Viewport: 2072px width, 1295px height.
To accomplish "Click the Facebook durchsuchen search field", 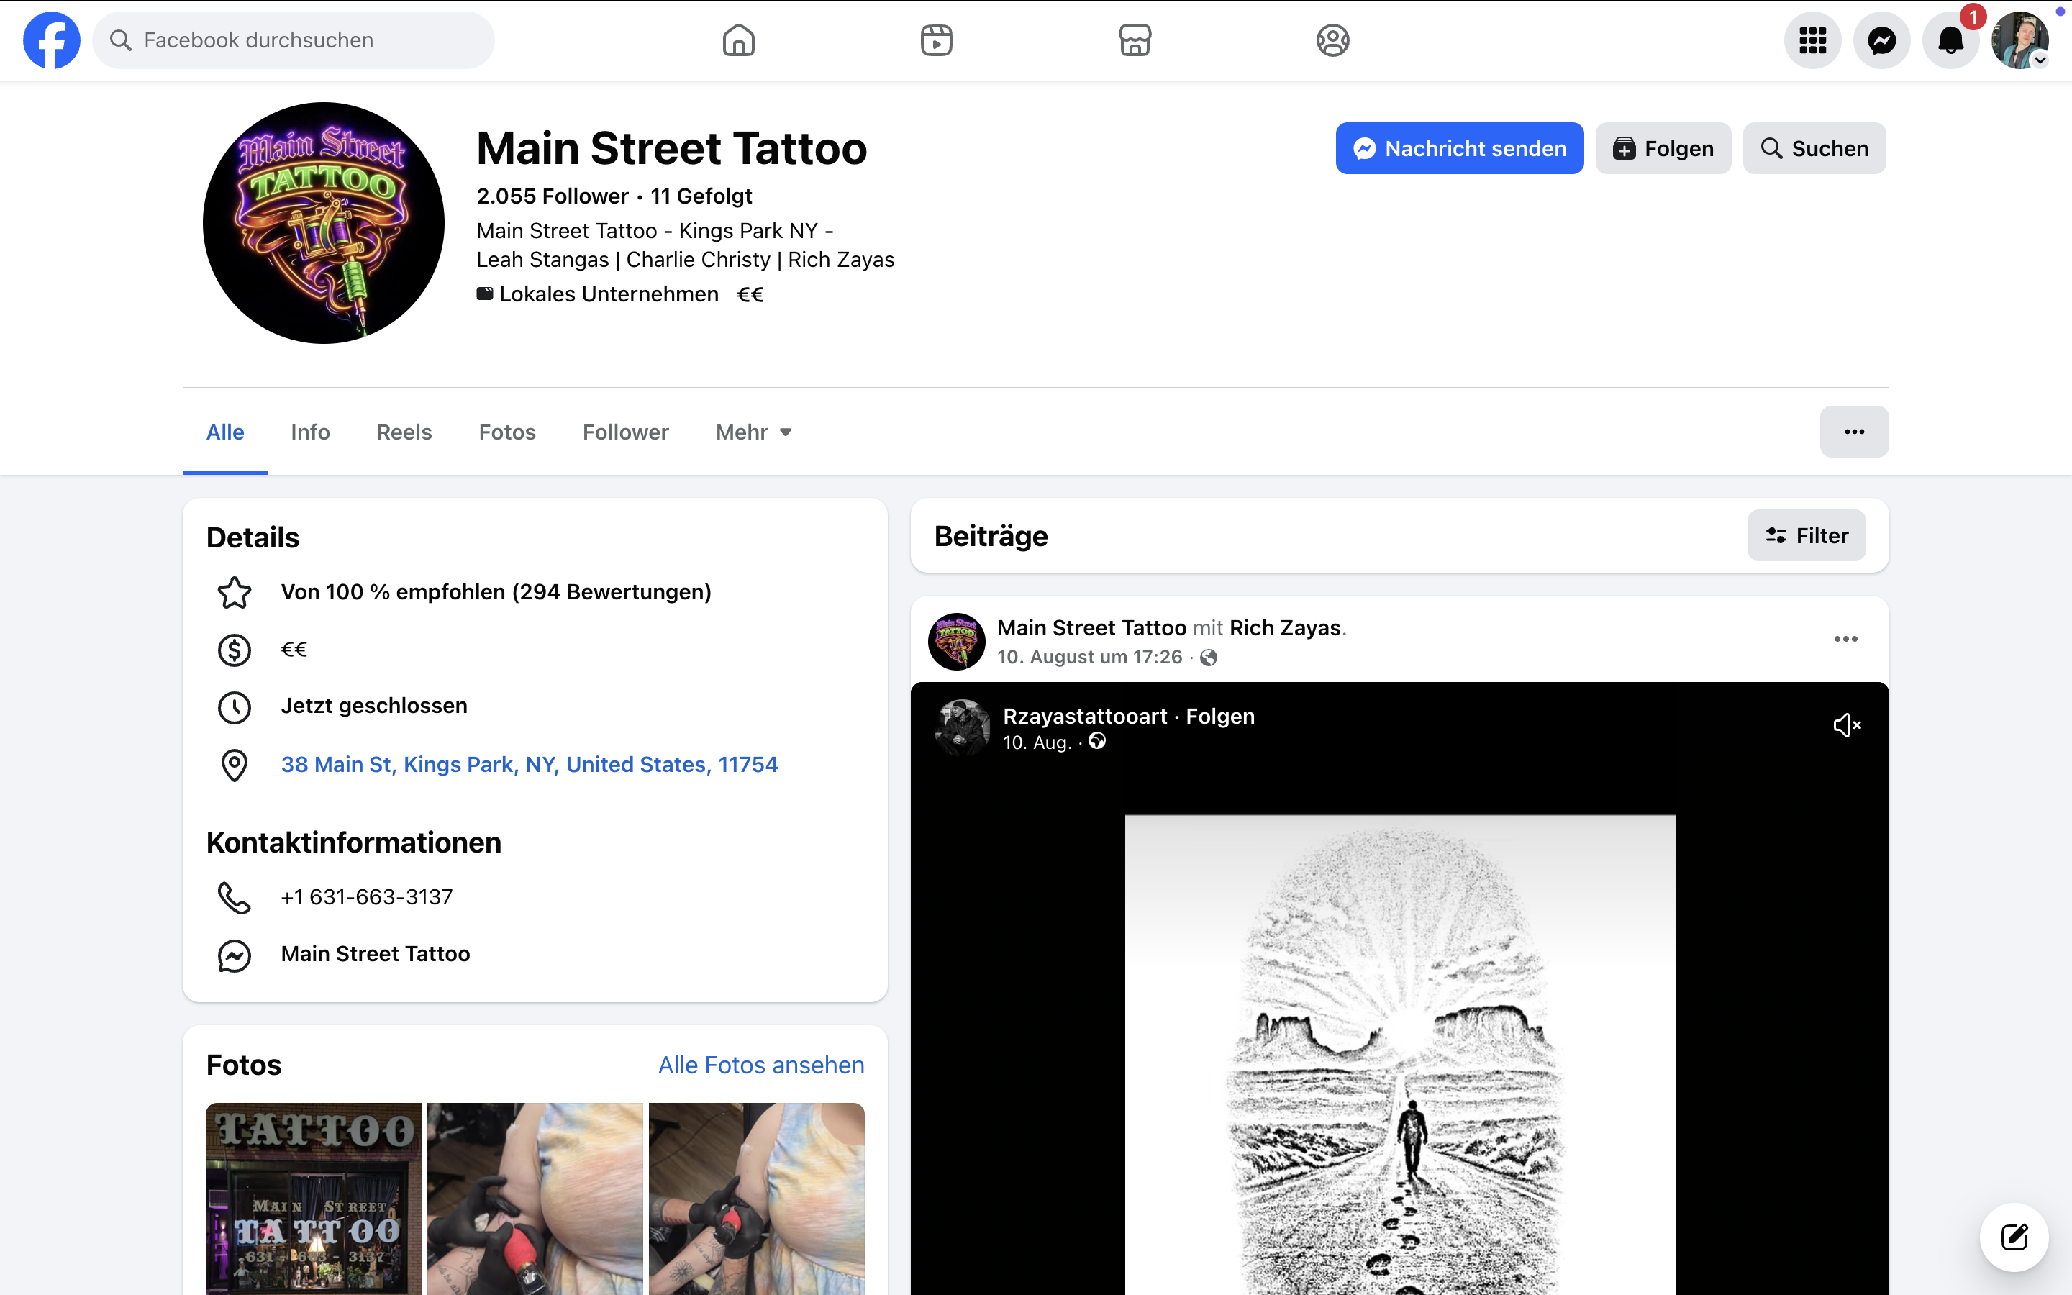I will pos(294,40).
